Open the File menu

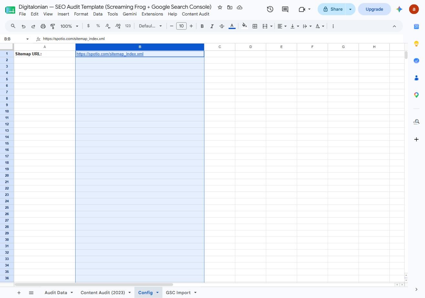(x=22, y=14)
